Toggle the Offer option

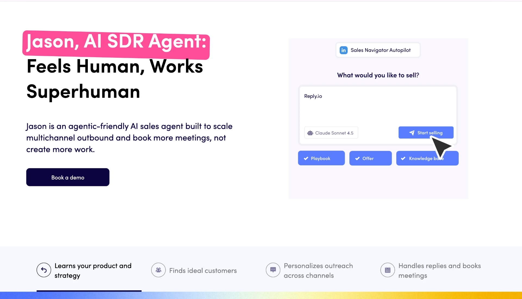pos(371,158)
